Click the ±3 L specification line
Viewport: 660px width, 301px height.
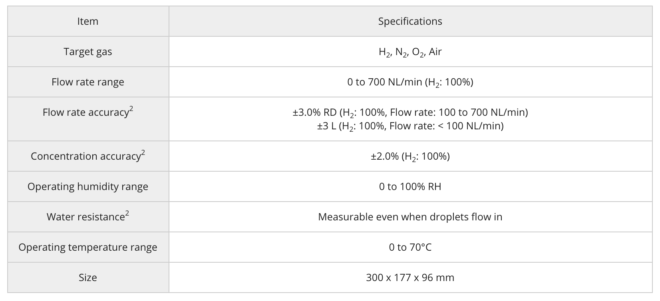(x=410, y=126)
